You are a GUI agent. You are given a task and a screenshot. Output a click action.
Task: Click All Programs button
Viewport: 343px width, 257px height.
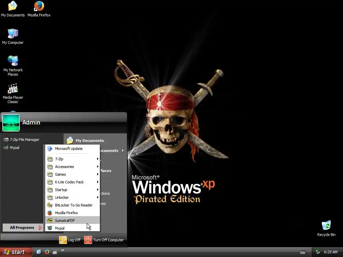pyautogui.click(x=23, y=228)
